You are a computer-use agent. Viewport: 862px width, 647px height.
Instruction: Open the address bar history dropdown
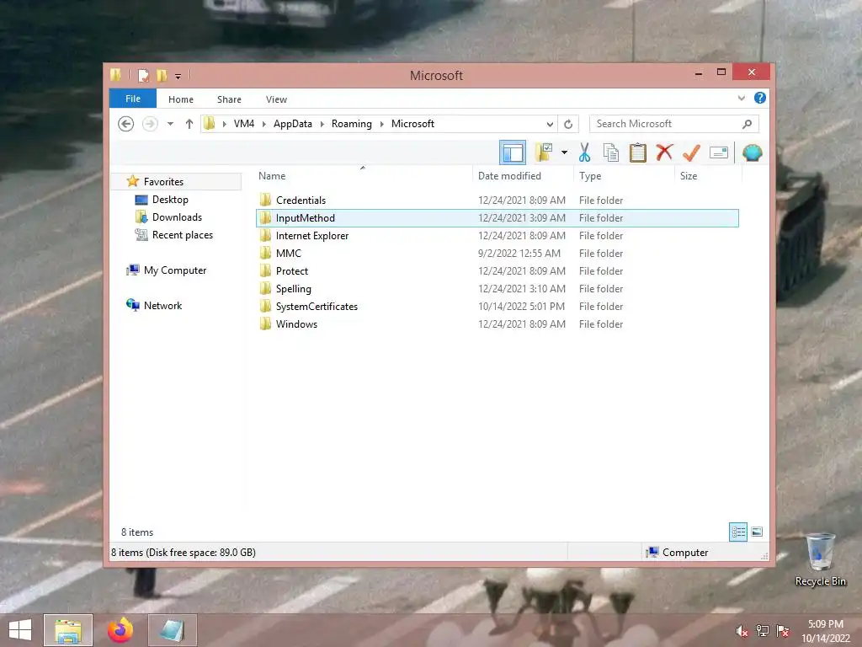click(x=550, y=124)
